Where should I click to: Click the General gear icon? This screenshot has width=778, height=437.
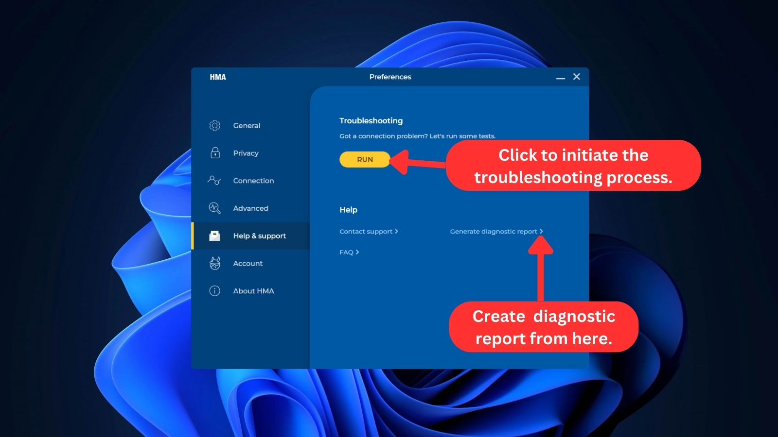point(214,125)
